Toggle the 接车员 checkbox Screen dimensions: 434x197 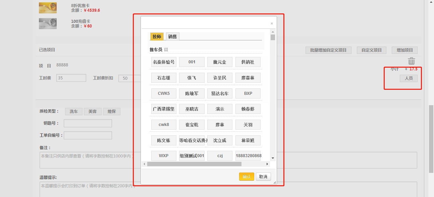point(166,50)
